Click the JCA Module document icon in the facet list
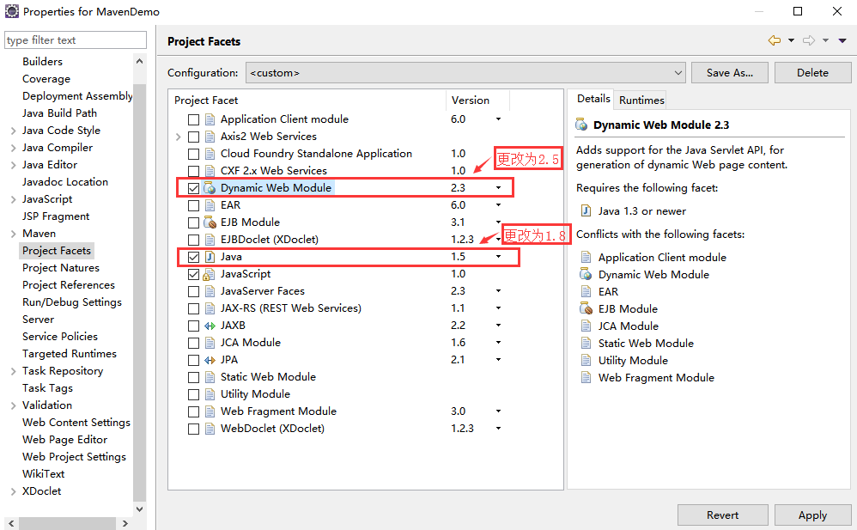 point(210,343)
